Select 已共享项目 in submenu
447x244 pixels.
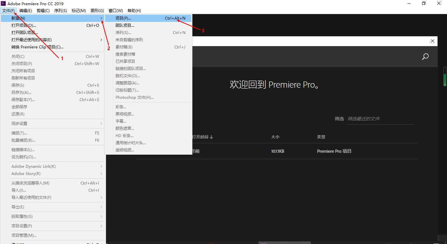coord(148,61)
